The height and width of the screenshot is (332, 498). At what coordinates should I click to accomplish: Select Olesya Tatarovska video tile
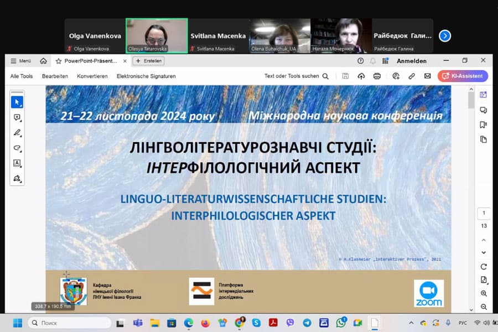pyautogui.click(x=157, y=35)
